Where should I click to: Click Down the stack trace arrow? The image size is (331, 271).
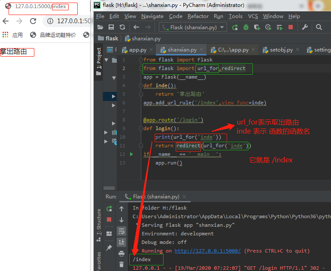[x=121, y=219]
